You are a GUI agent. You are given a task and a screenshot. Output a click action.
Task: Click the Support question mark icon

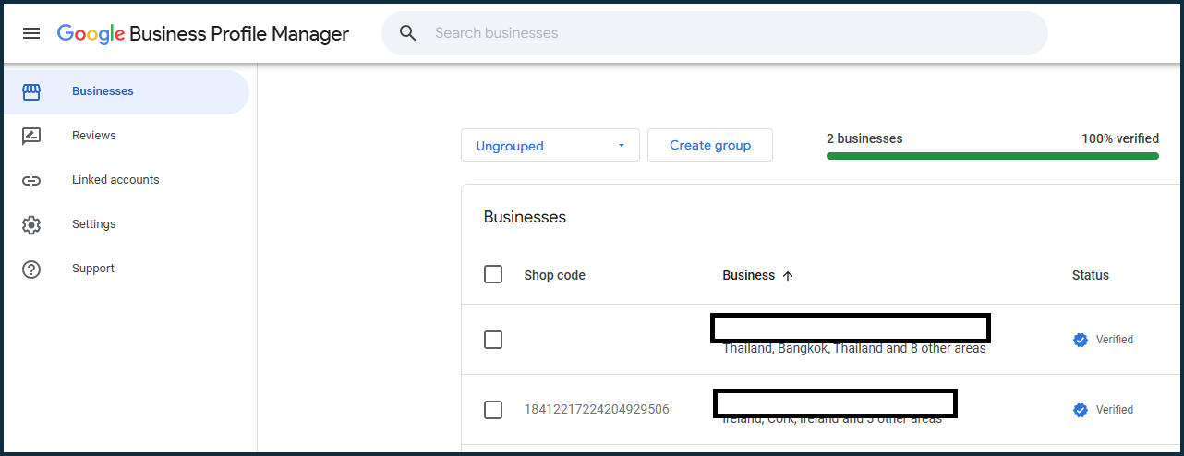(x=31, y=269)
